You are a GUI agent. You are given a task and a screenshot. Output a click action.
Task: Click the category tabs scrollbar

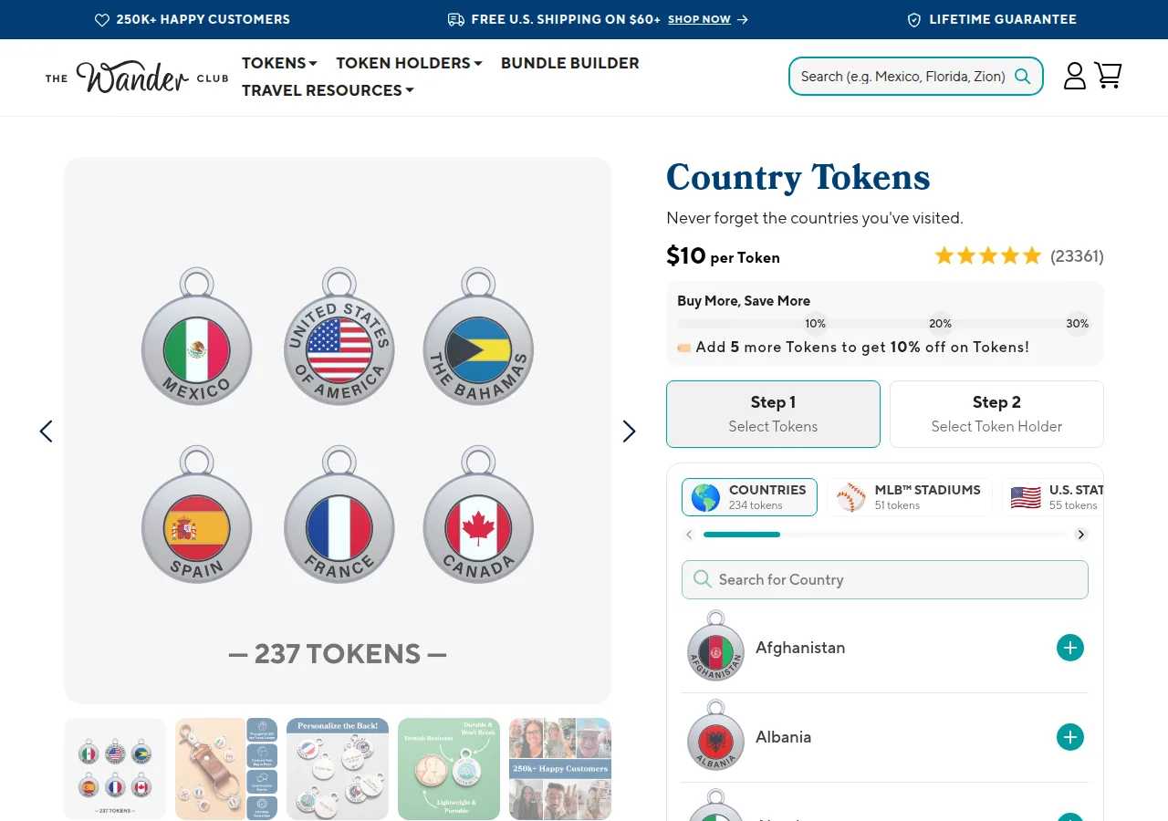tap(885, 535)
